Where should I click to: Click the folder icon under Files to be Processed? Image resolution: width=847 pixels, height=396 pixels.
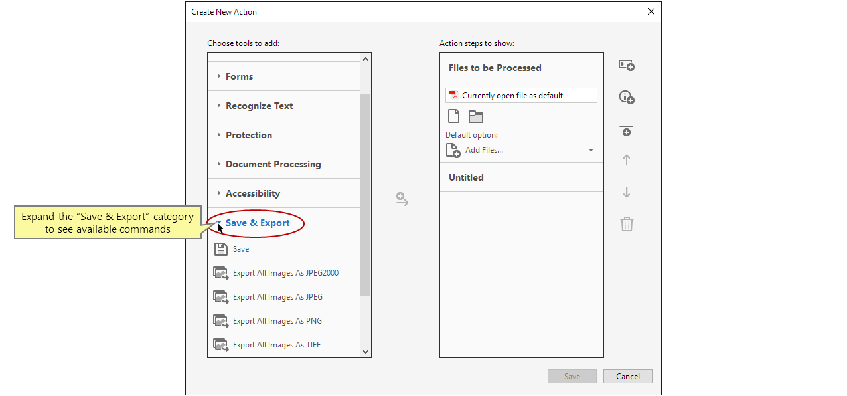(475, 116)
